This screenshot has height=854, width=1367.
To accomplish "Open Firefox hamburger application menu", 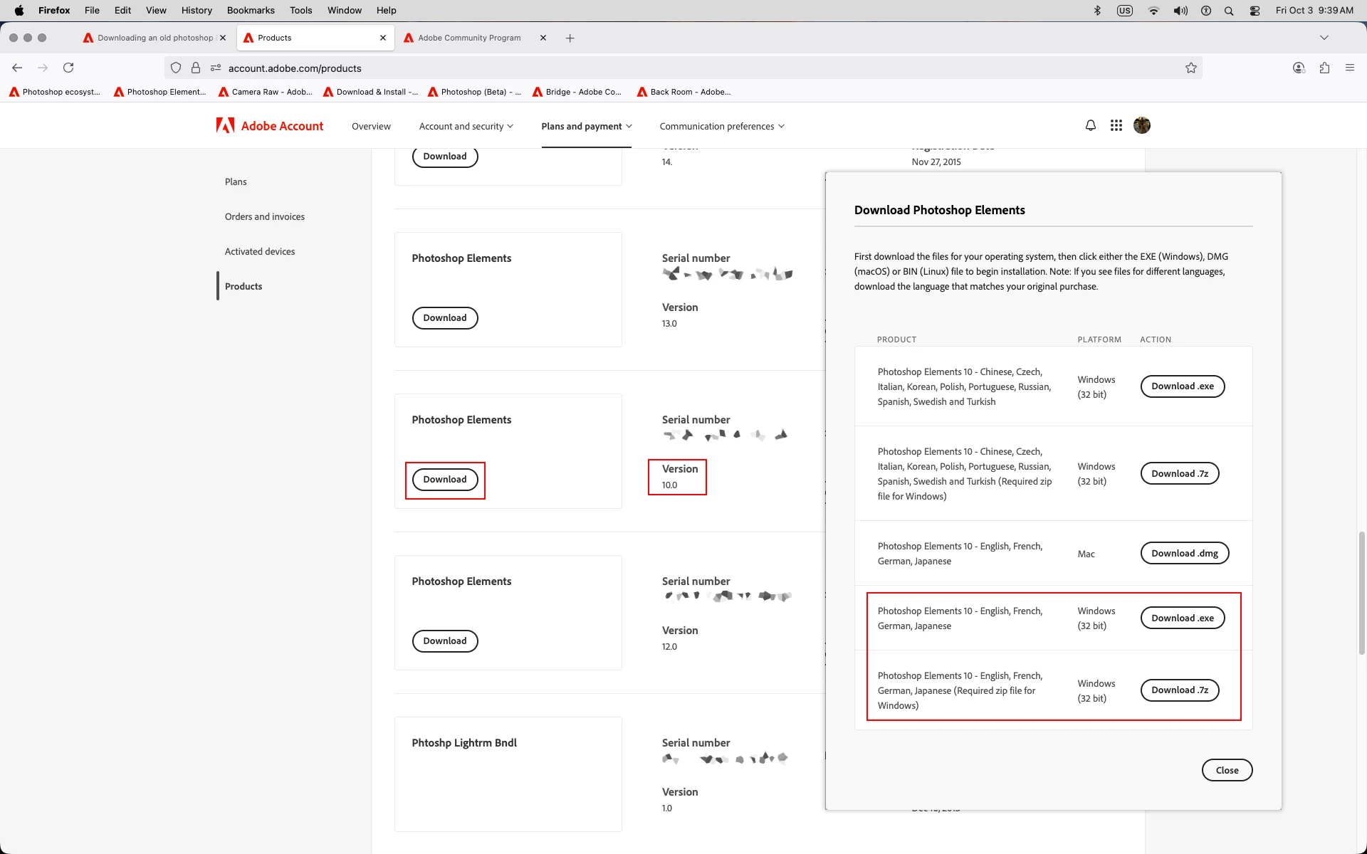I will (1349, 68).
